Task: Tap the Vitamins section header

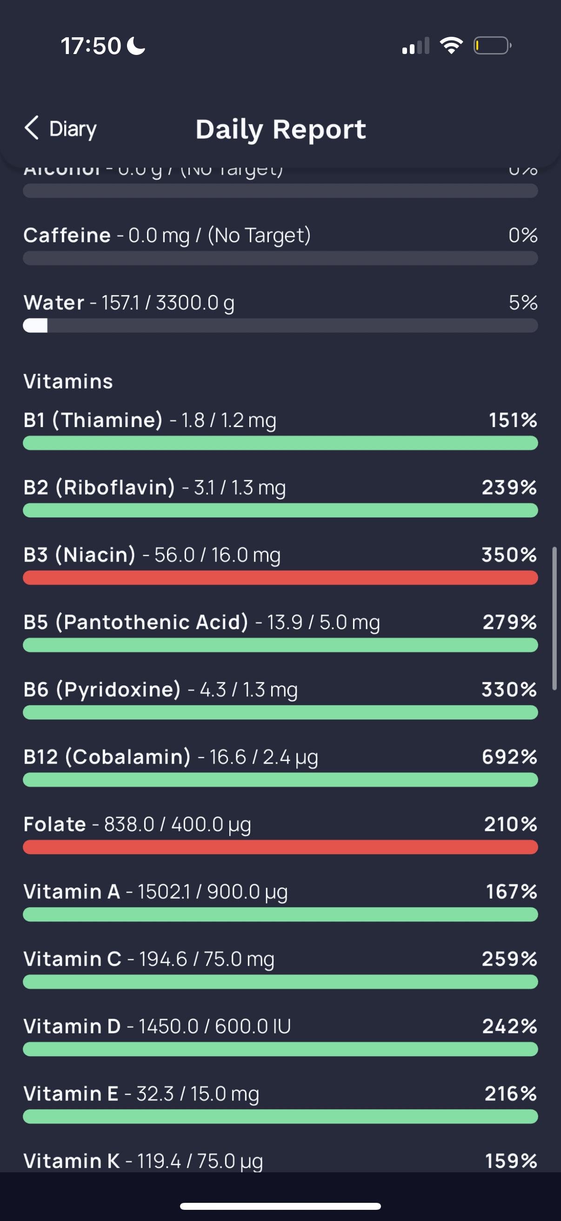Action: pyautogui.click(x=68, y=381)
